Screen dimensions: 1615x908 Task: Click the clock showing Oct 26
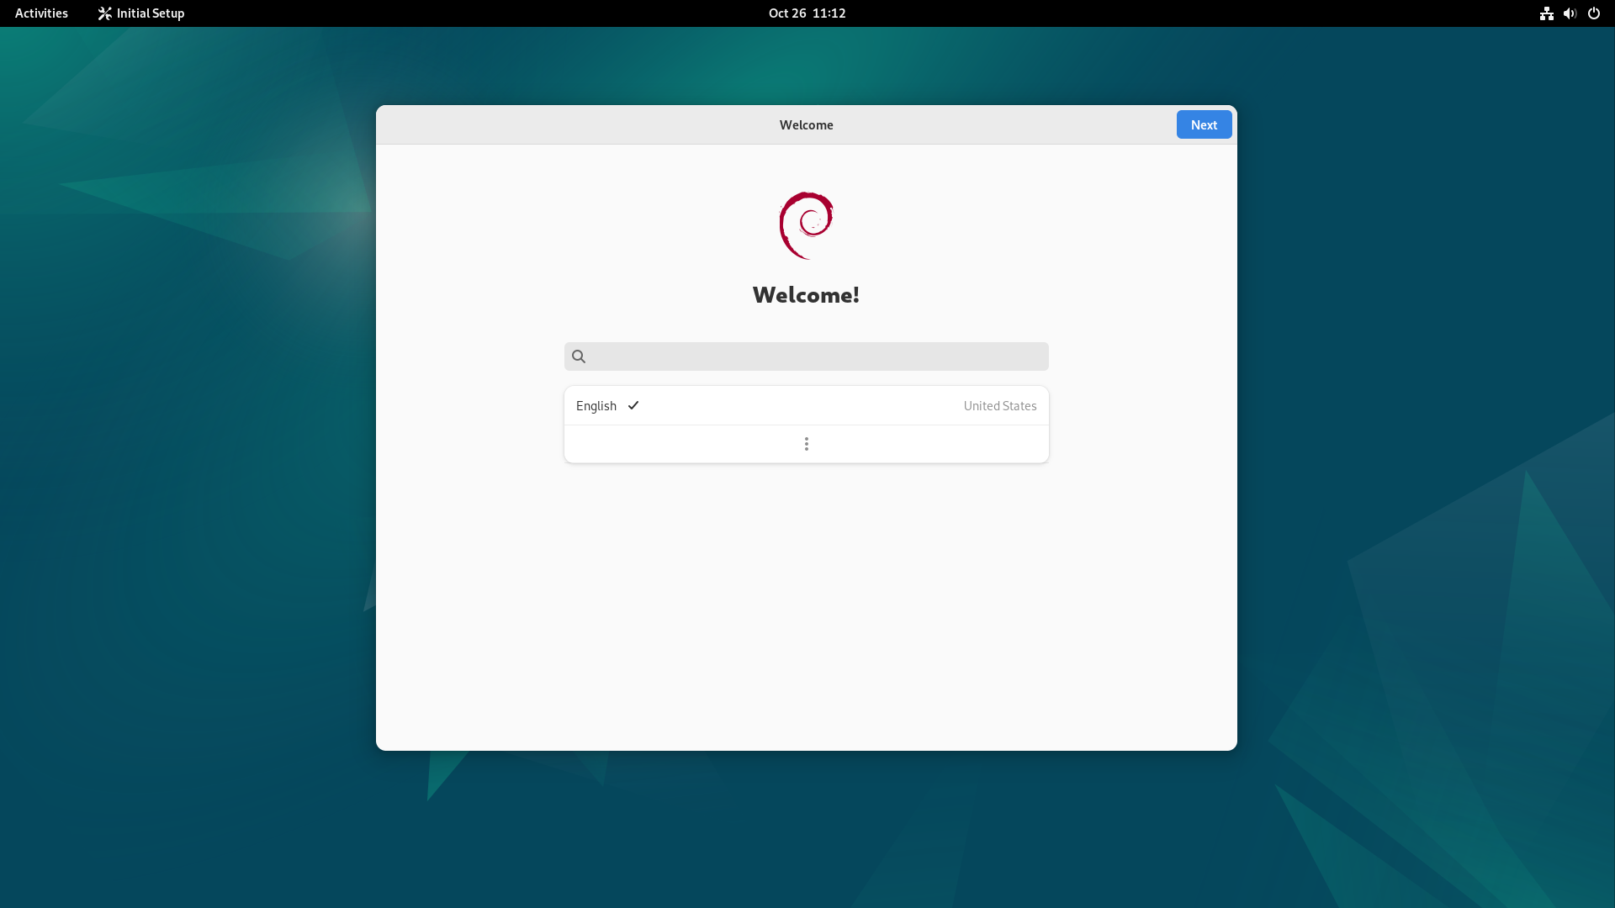(806, 13)
